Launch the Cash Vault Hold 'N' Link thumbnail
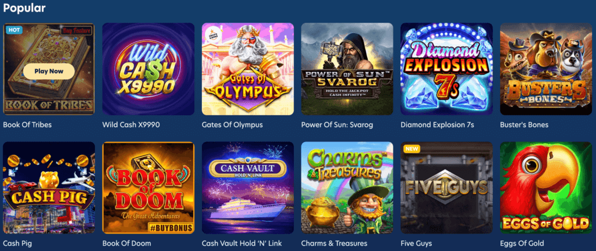Image resolution: width=596 pixels, height=251 pixels. click(x=248, y=188)
